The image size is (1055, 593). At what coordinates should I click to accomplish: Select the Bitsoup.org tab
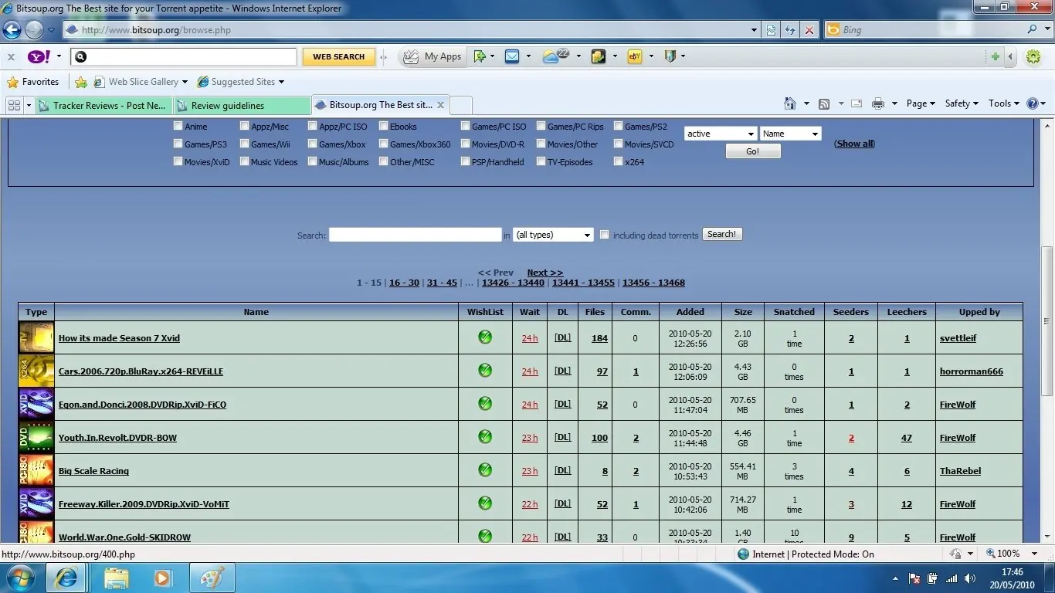pyautogui.click(x=381, y=105)
